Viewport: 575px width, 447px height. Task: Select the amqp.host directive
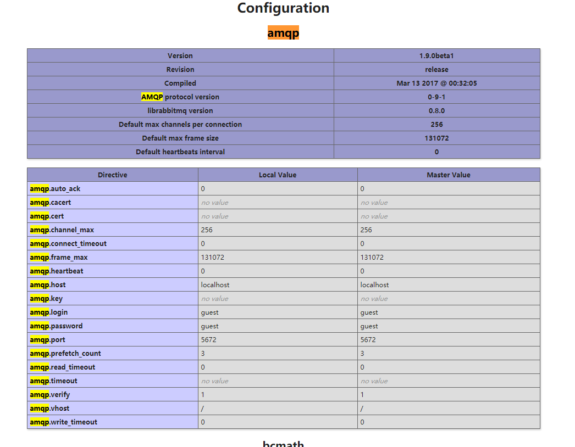pos(48,285)
